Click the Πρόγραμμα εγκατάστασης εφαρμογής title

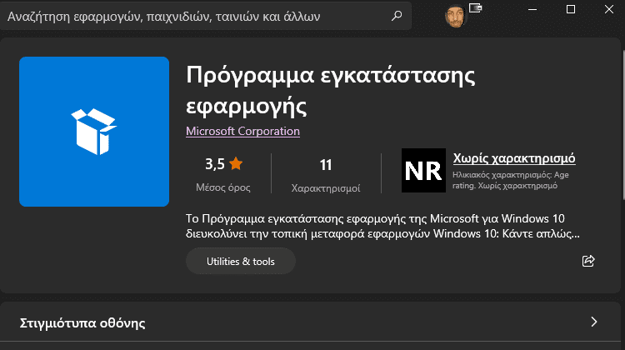click(x=331, y=91)
